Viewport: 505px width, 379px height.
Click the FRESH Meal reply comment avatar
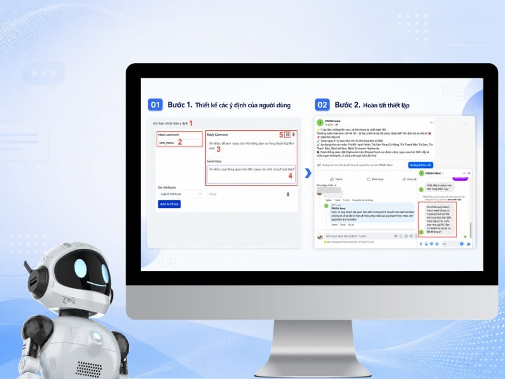(x=326, y=206)
